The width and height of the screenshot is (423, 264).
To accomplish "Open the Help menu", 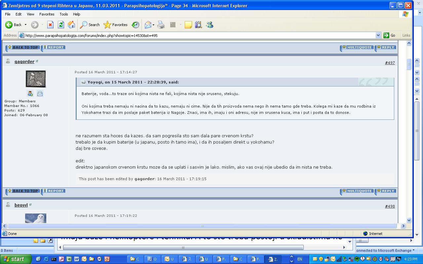I will pos(77,14).
